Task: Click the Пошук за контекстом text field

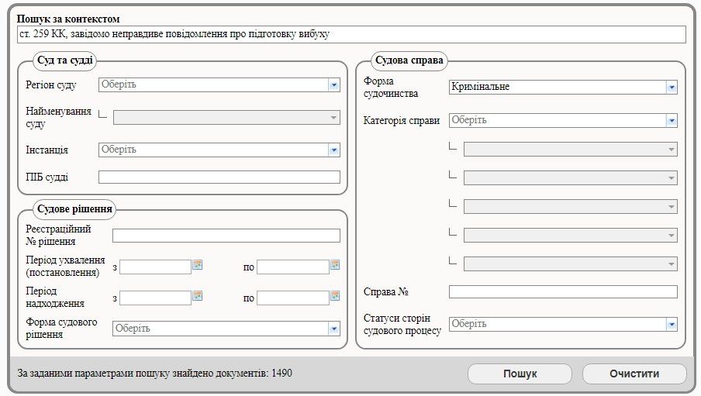Action: coord(350,35)
